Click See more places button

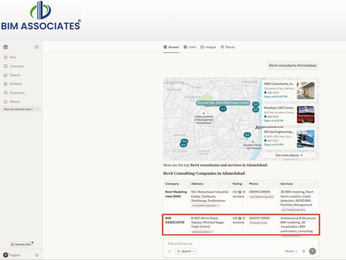tap(289, 155)
